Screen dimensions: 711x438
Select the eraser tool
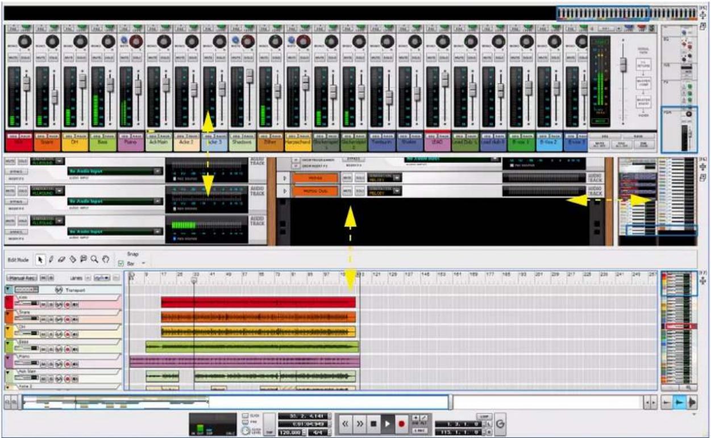(61, 259)
